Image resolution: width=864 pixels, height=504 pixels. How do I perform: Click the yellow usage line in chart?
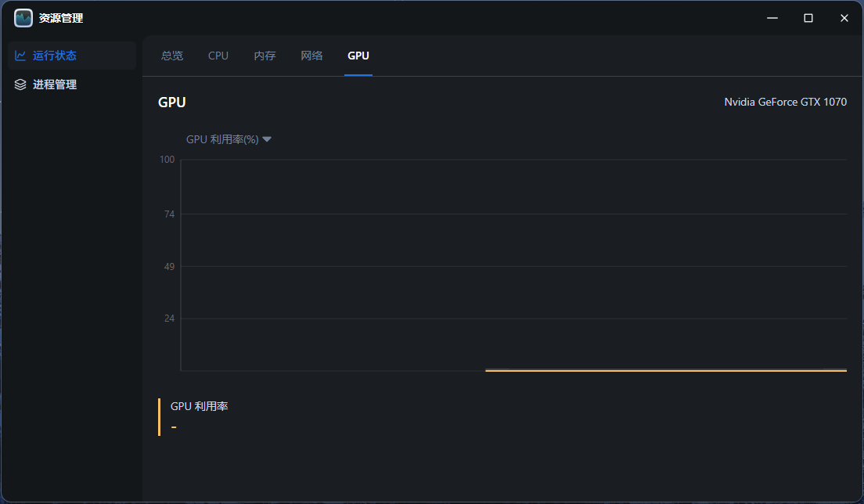point(665,370)
